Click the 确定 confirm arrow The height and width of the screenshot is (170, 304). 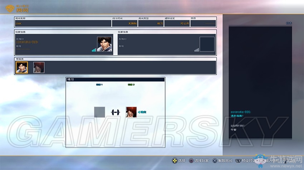coord(142,112)
